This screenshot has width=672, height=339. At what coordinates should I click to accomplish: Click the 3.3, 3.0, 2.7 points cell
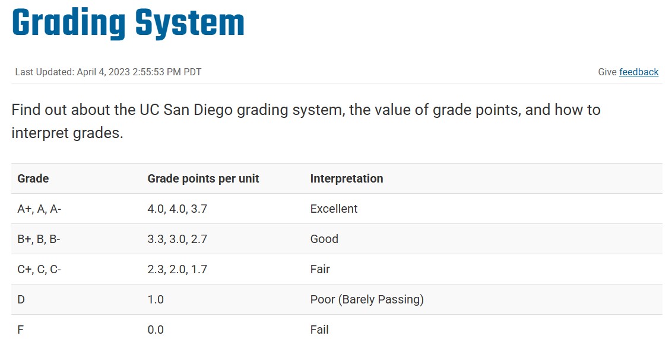pos(177,239)
